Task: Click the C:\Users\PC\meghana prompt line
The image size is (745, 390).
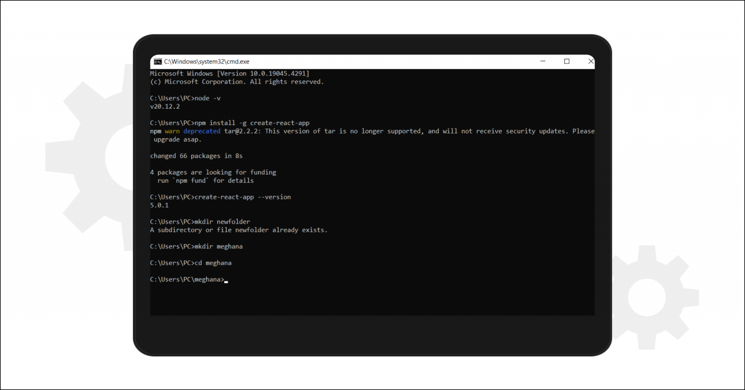Action: [x=186, y=279]
